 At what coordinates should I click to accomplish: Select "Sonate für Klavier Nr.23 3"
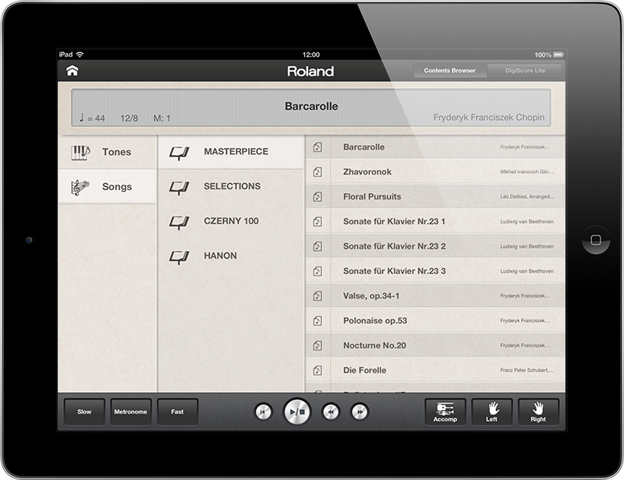pyautogui.click(x=435, y=271)
